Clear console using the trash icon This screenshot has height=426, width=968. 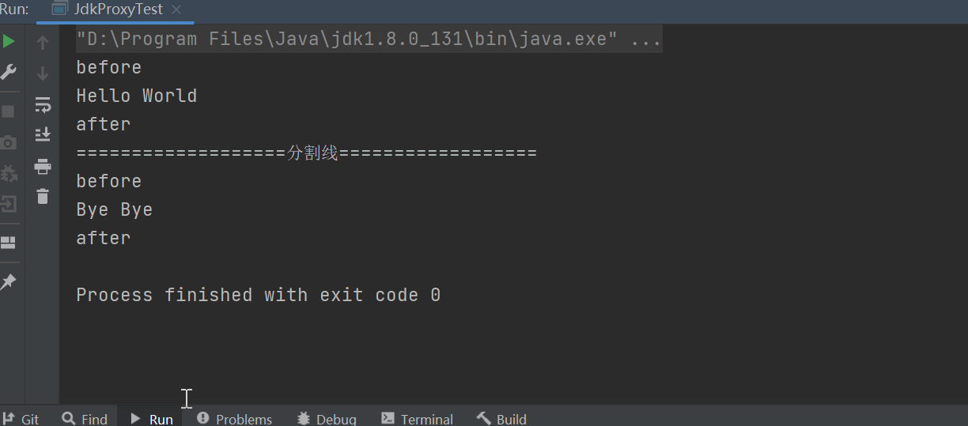click(43, 196)
